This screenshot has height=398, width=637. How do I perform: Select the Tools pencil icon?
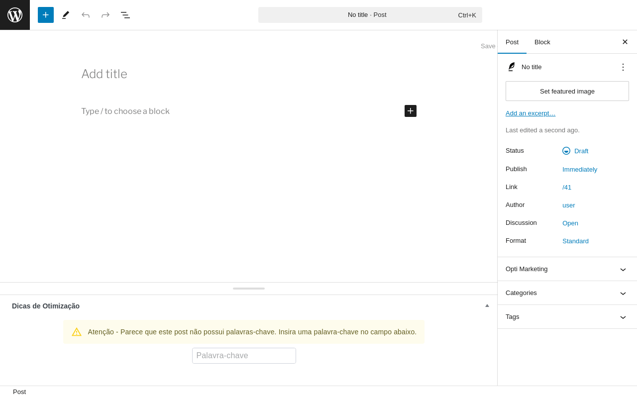click(x=66, y=15)
